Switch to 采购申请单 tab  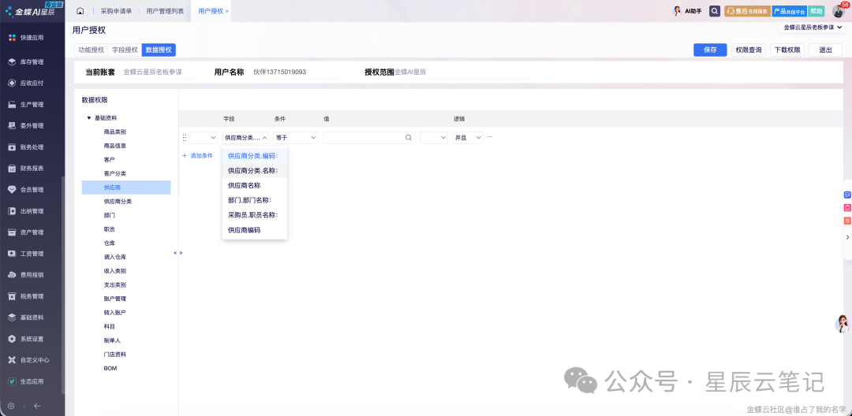116,11
